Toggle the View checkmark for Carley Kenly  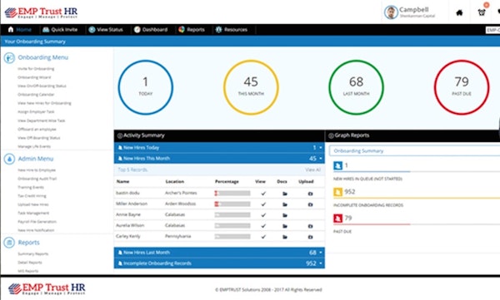coord(263,237)
